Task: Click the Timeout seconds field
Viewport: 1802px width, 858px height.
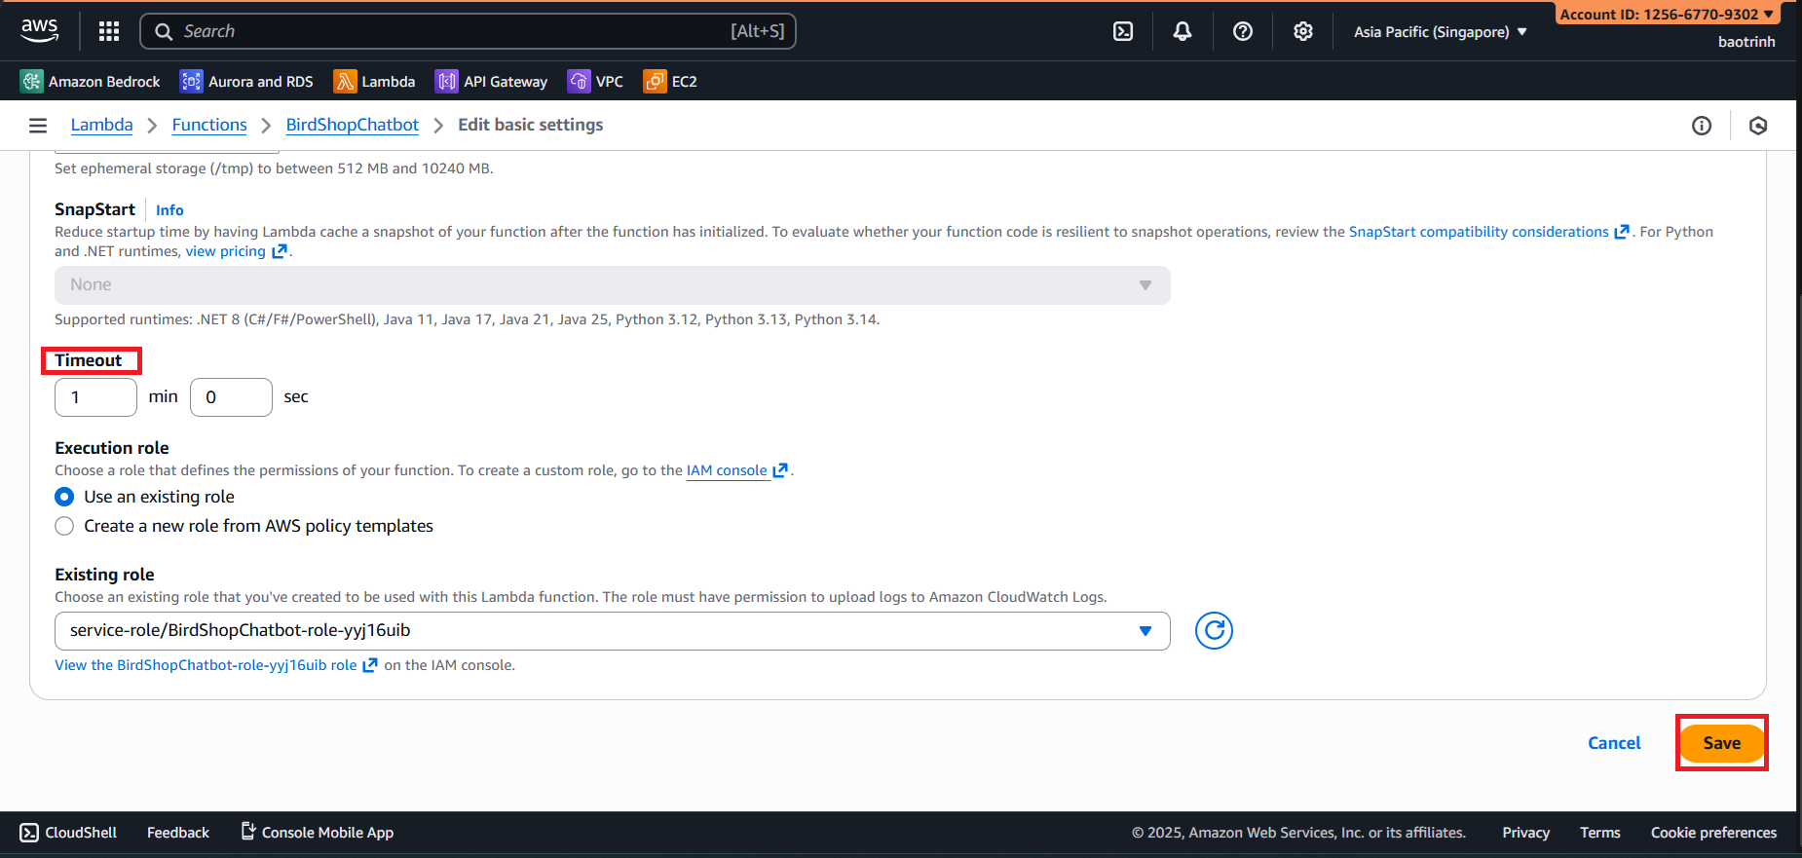Action: click(231, 397)
